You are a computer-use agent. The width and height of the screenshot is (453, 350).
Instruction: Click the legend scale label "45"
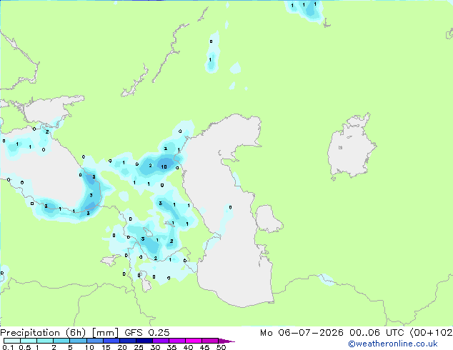pos(204,347)
